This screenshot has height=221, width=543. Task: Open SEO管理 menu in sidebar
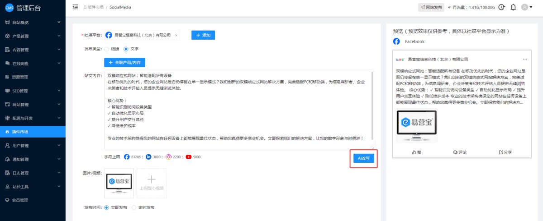33,91
